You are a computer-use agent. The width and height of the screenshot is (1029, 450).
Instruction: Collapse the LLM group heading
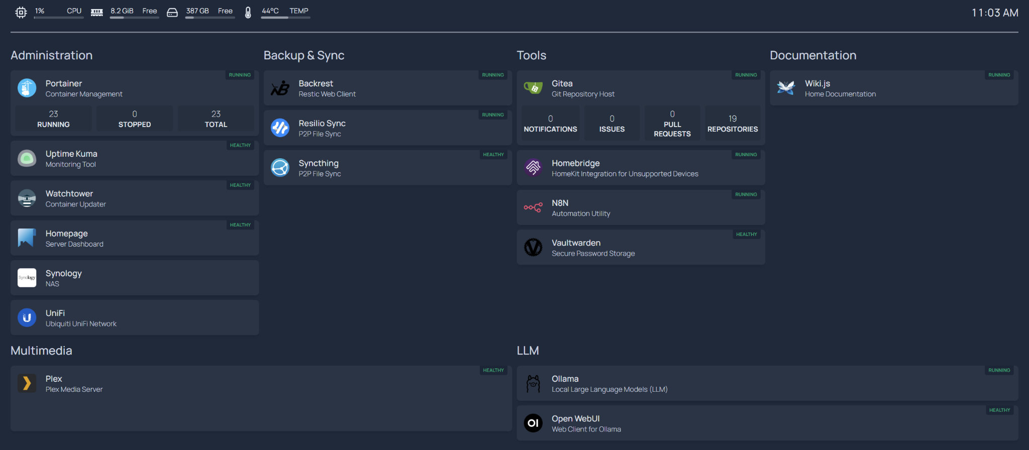pyautogui.click(x=528, y=351)
